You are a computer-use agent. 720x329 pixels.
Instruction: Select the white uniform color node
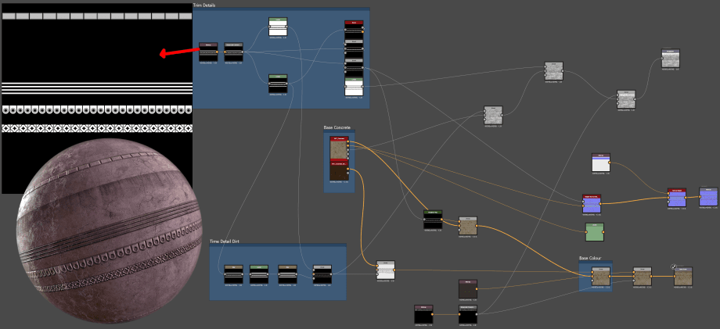[601, 163]
